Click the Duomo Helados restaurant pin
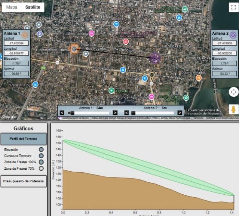The width and height of the screenshot is (239, 216). click(x=199, y=78)
